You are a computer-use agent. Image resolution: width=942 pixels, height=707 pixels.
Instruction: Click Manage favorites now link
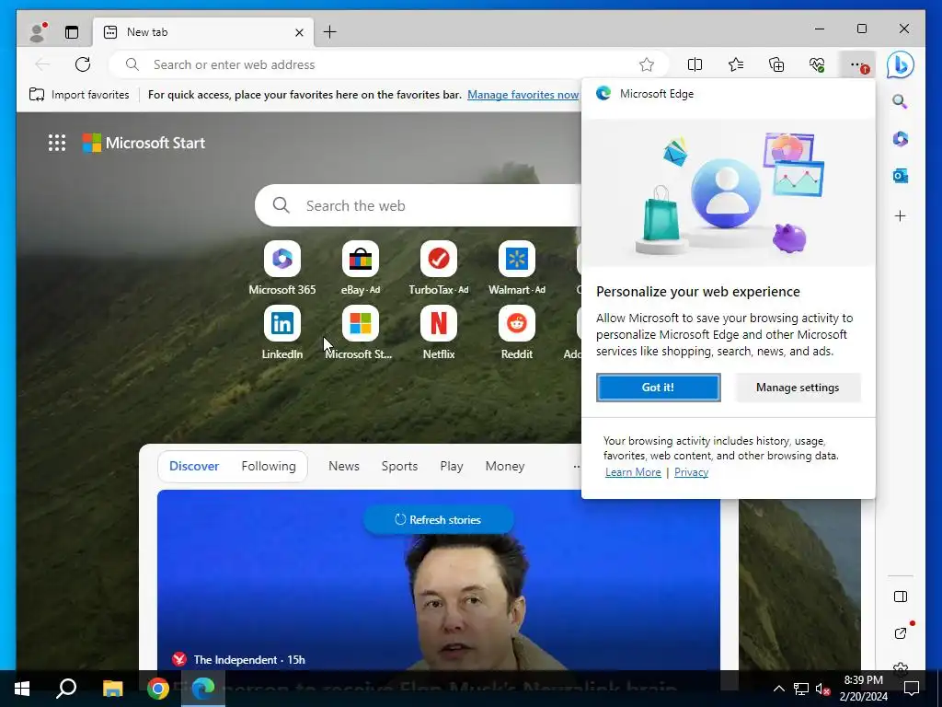pos(523,95)
